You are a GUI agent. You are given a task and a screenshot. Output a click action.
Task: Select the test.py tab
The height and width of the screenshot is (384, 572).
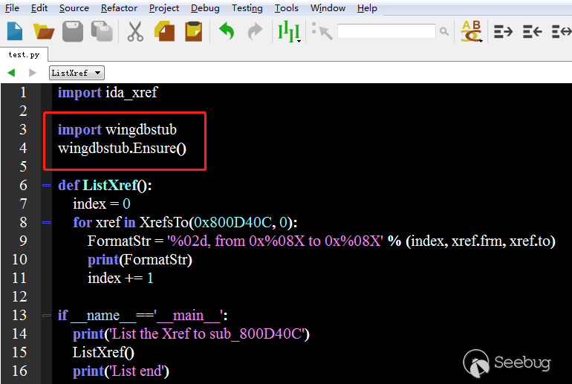(24, 55)
